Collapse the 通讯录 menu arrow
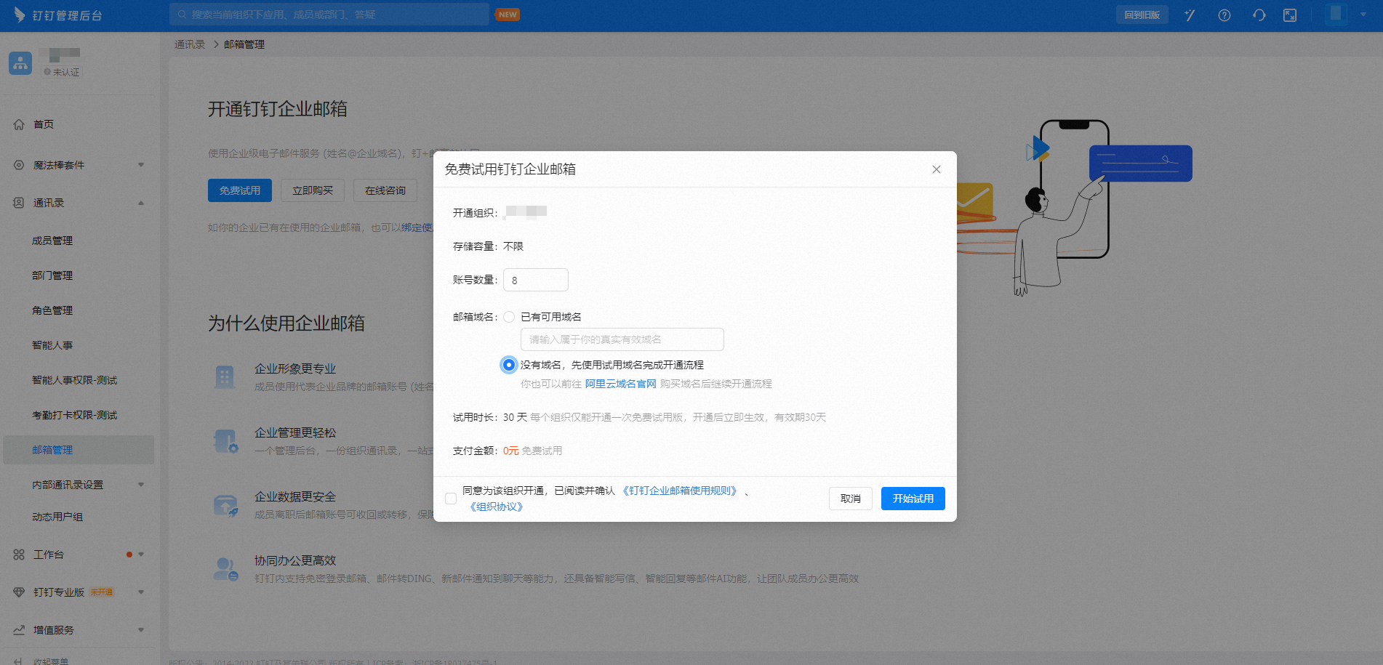Screen dimensions: 1383x665 coord(141,203)
